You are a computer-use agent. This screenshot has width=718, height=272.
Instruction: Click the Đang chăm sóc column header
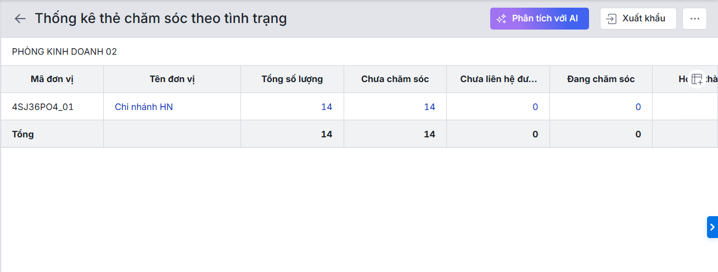(x=601, y=79)
